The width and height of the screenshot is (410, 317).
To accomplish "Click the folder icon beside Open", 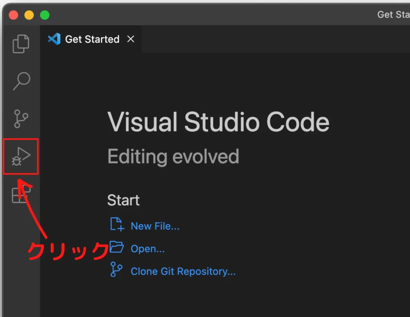I will 117,247.
